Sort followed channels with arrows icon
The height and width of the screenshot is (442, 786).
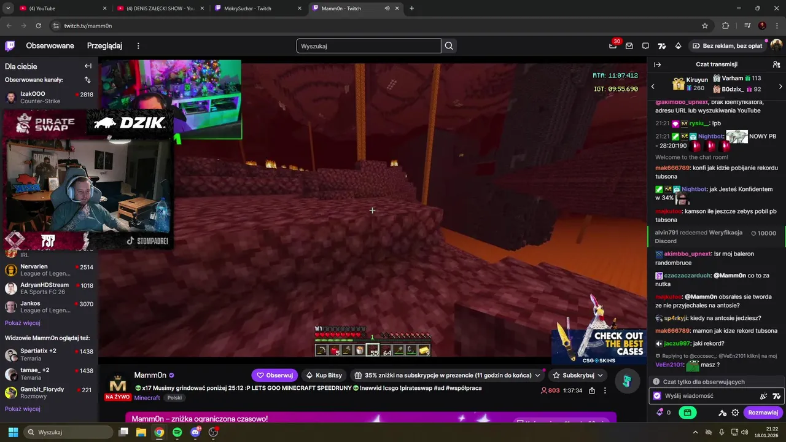[87, 80]
